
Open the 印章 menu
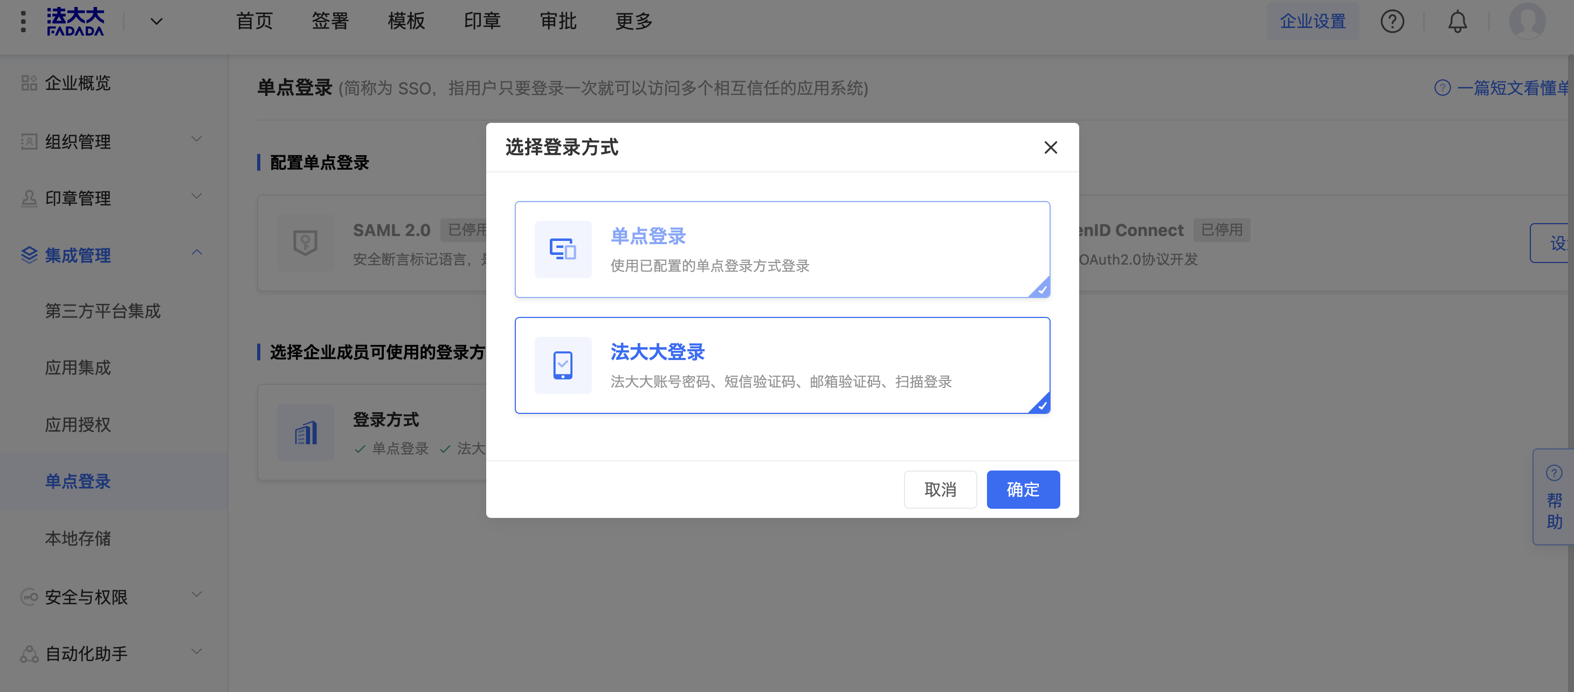click(x=482, y=22)
